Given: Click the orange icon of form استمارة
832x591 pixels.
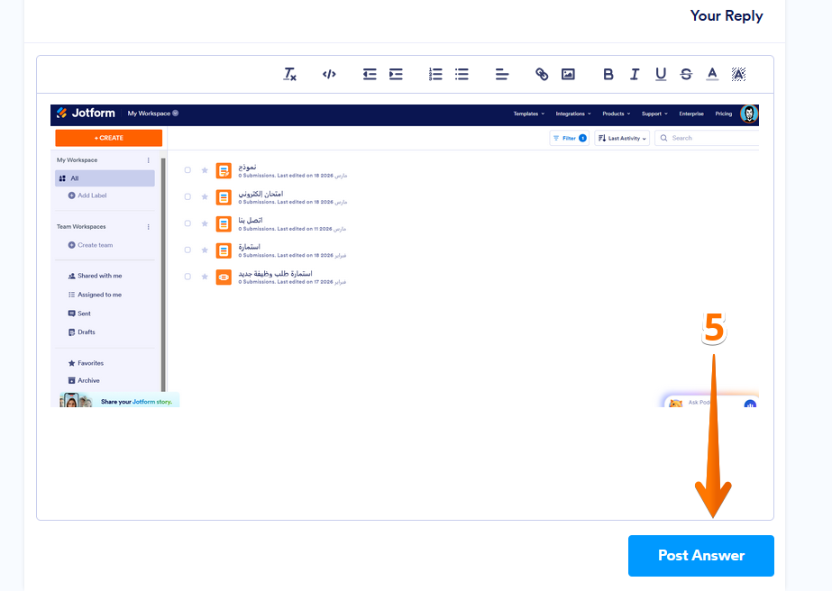Looking at the screenshot, I should tap(224, 250).
